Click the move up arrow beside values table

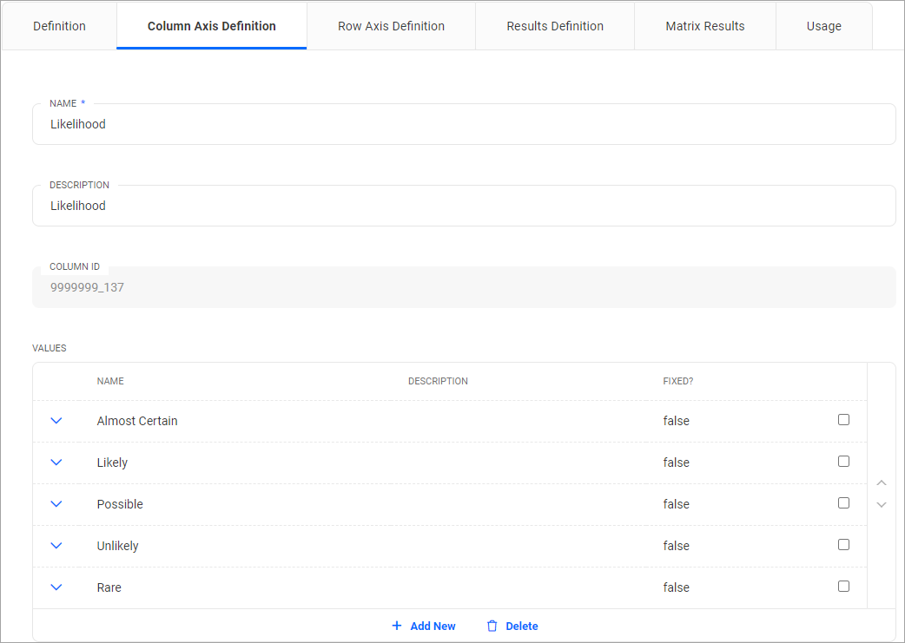(x=882, y=482)
